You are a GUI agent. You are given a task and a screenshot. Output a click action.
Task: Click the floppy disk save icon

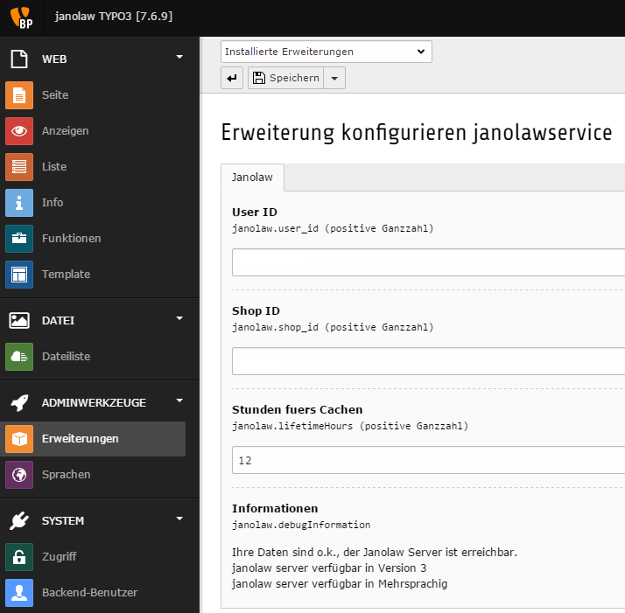tap(259, 78)
